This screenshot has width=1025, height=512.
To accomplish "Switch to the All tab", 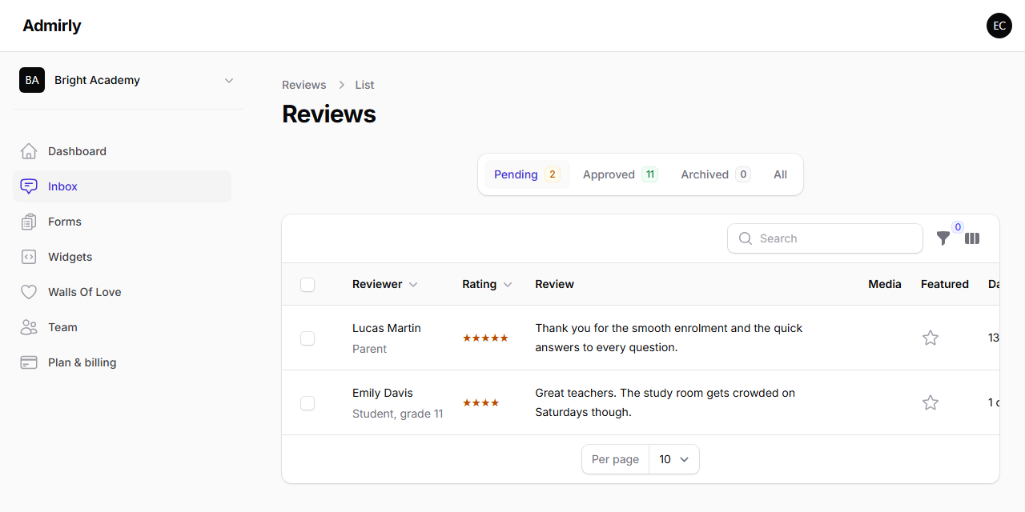I will coord(780,174).
